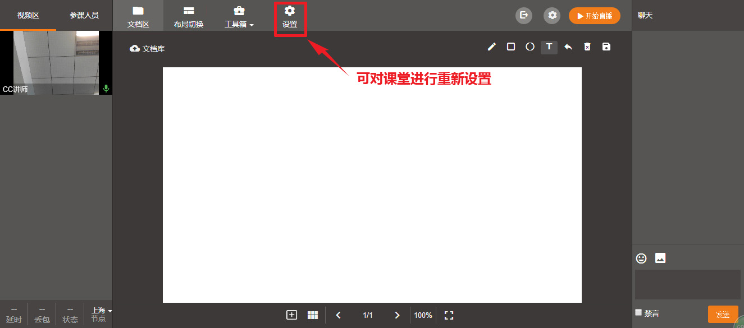Select the text tool
This screenshot has height=328, width=744.
click(x=549, y=47)
